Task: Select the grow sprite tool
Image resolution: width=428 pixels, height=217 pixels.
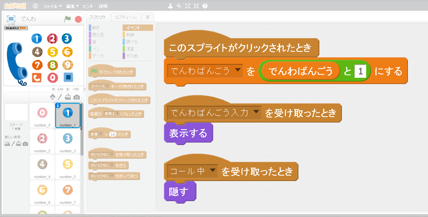Action: [x=188, y=6]
